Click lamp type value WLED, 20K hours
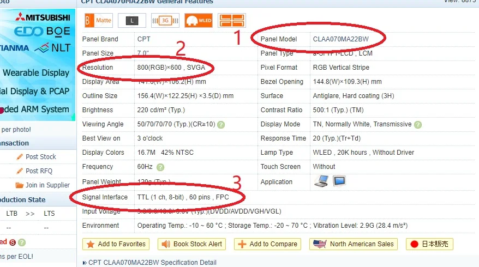 point(363,153)
